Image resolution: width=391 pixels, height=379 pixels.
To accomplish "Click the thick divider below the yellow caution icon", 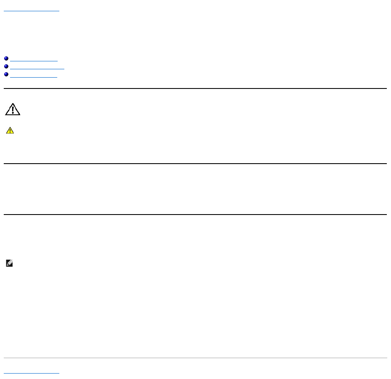I will coord(195,164).
